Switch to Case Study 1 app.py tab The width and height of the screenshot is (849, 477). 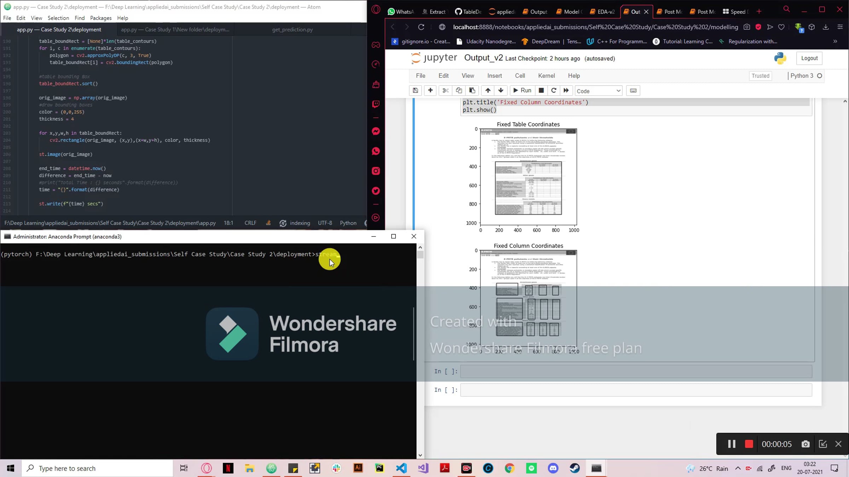[x=175, y=30]
